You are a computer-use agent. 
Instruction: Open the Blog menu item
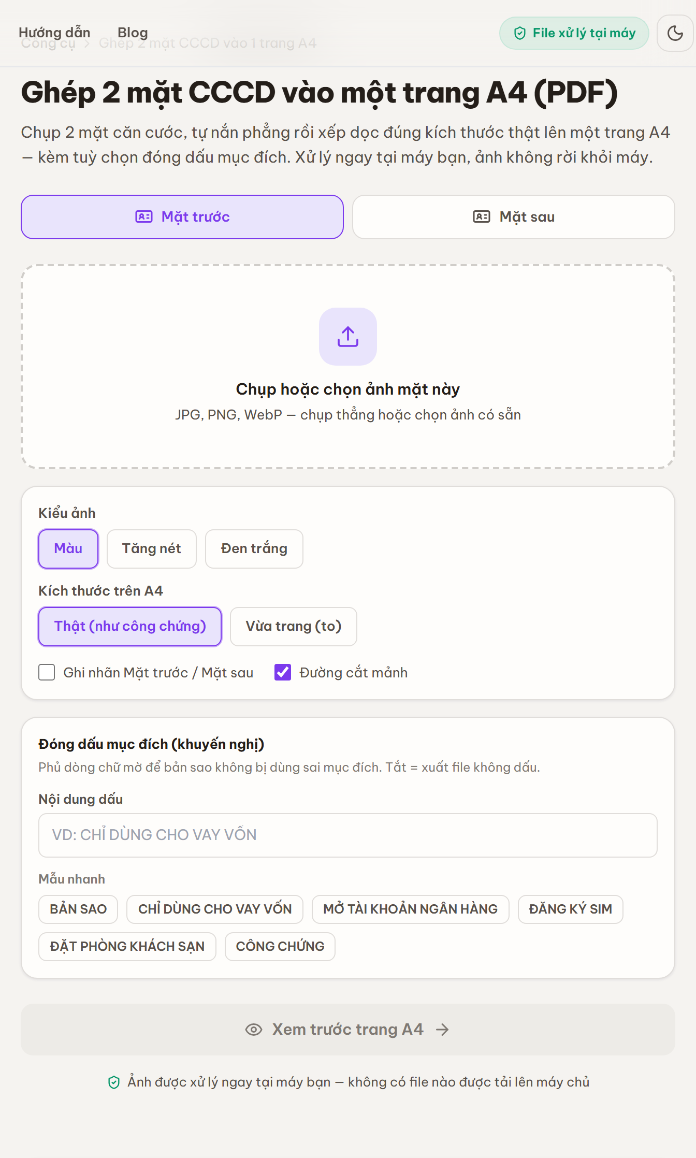(133, 33)
